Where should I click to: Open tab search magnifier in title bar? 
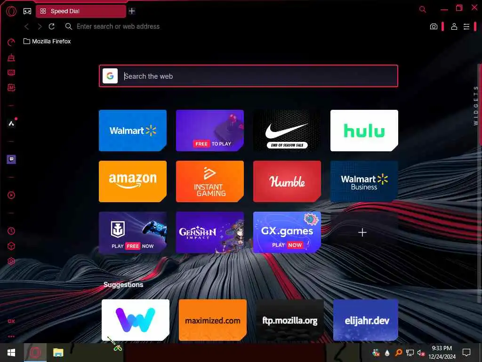[x=423, y=9]
